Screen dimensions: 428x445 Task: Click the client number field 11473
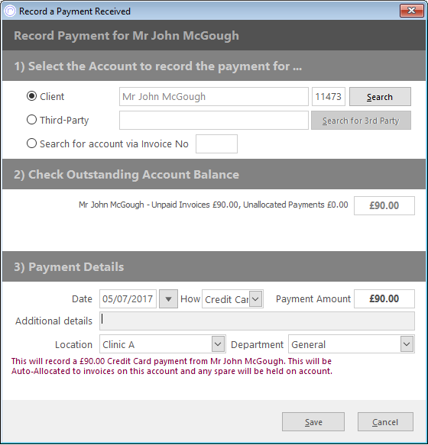coord(329,96)
